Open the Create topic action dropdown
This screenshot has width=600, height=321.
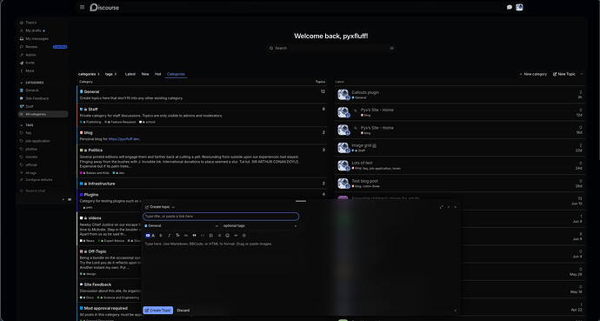click(x=160, y=207)
